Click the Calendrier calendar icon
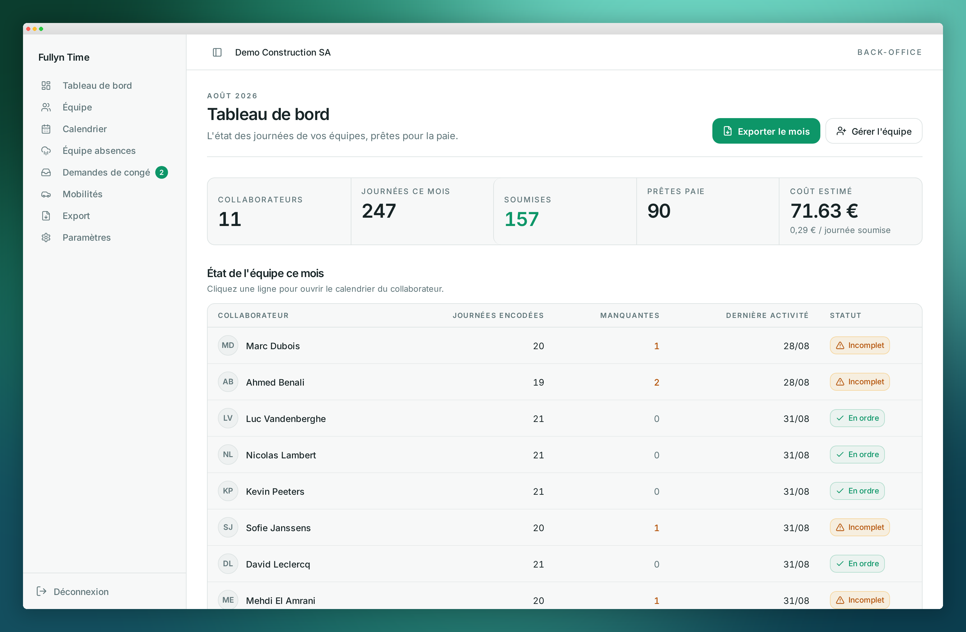The width and height of the screenshot is (966, 632). tap(46, 129)
